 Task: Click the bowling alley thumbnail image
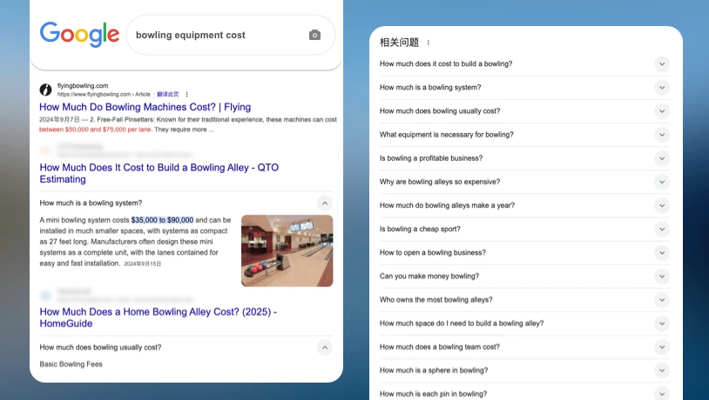pos(287,250)
